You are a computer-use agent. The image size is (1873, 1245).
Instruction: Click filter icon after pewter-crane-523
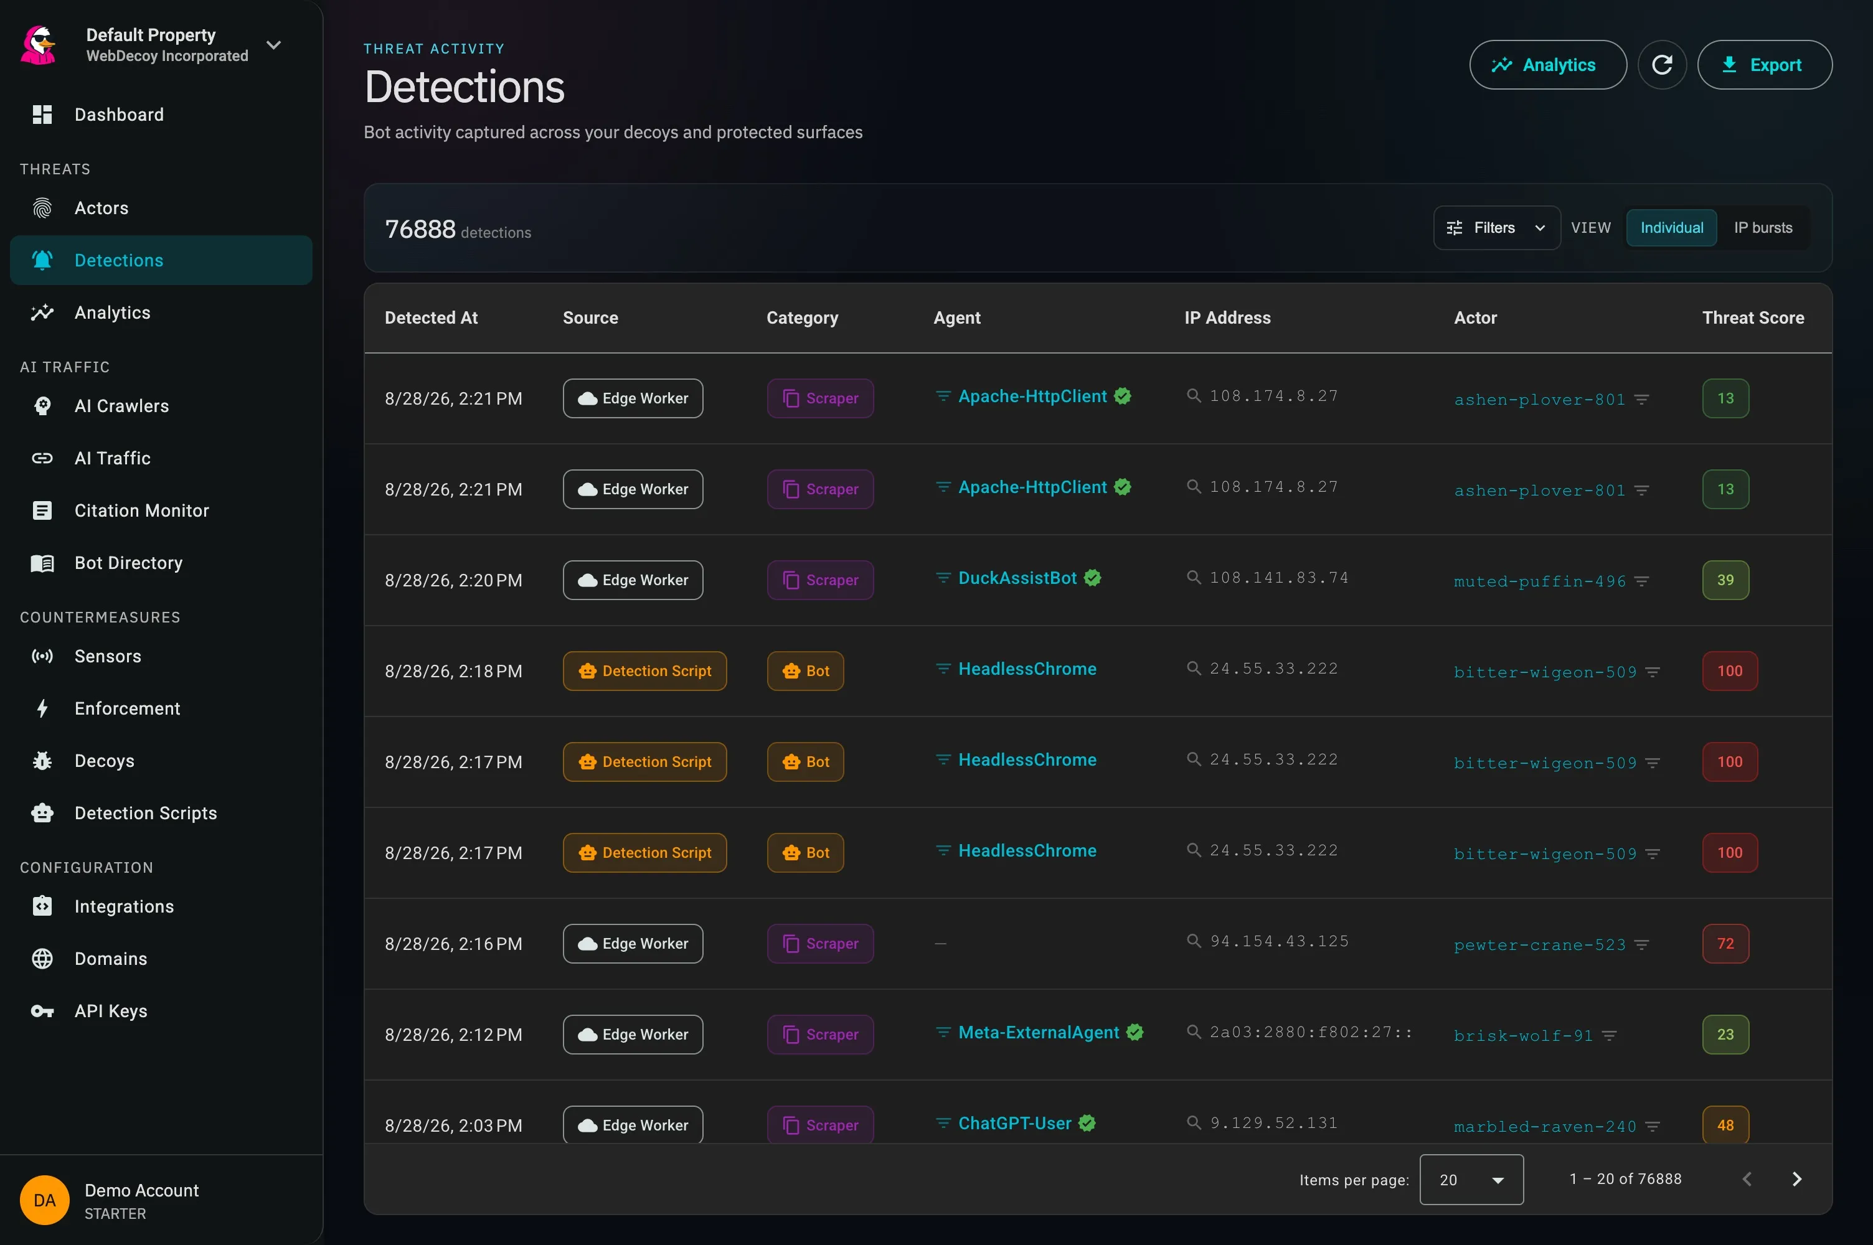(1641, 946)
